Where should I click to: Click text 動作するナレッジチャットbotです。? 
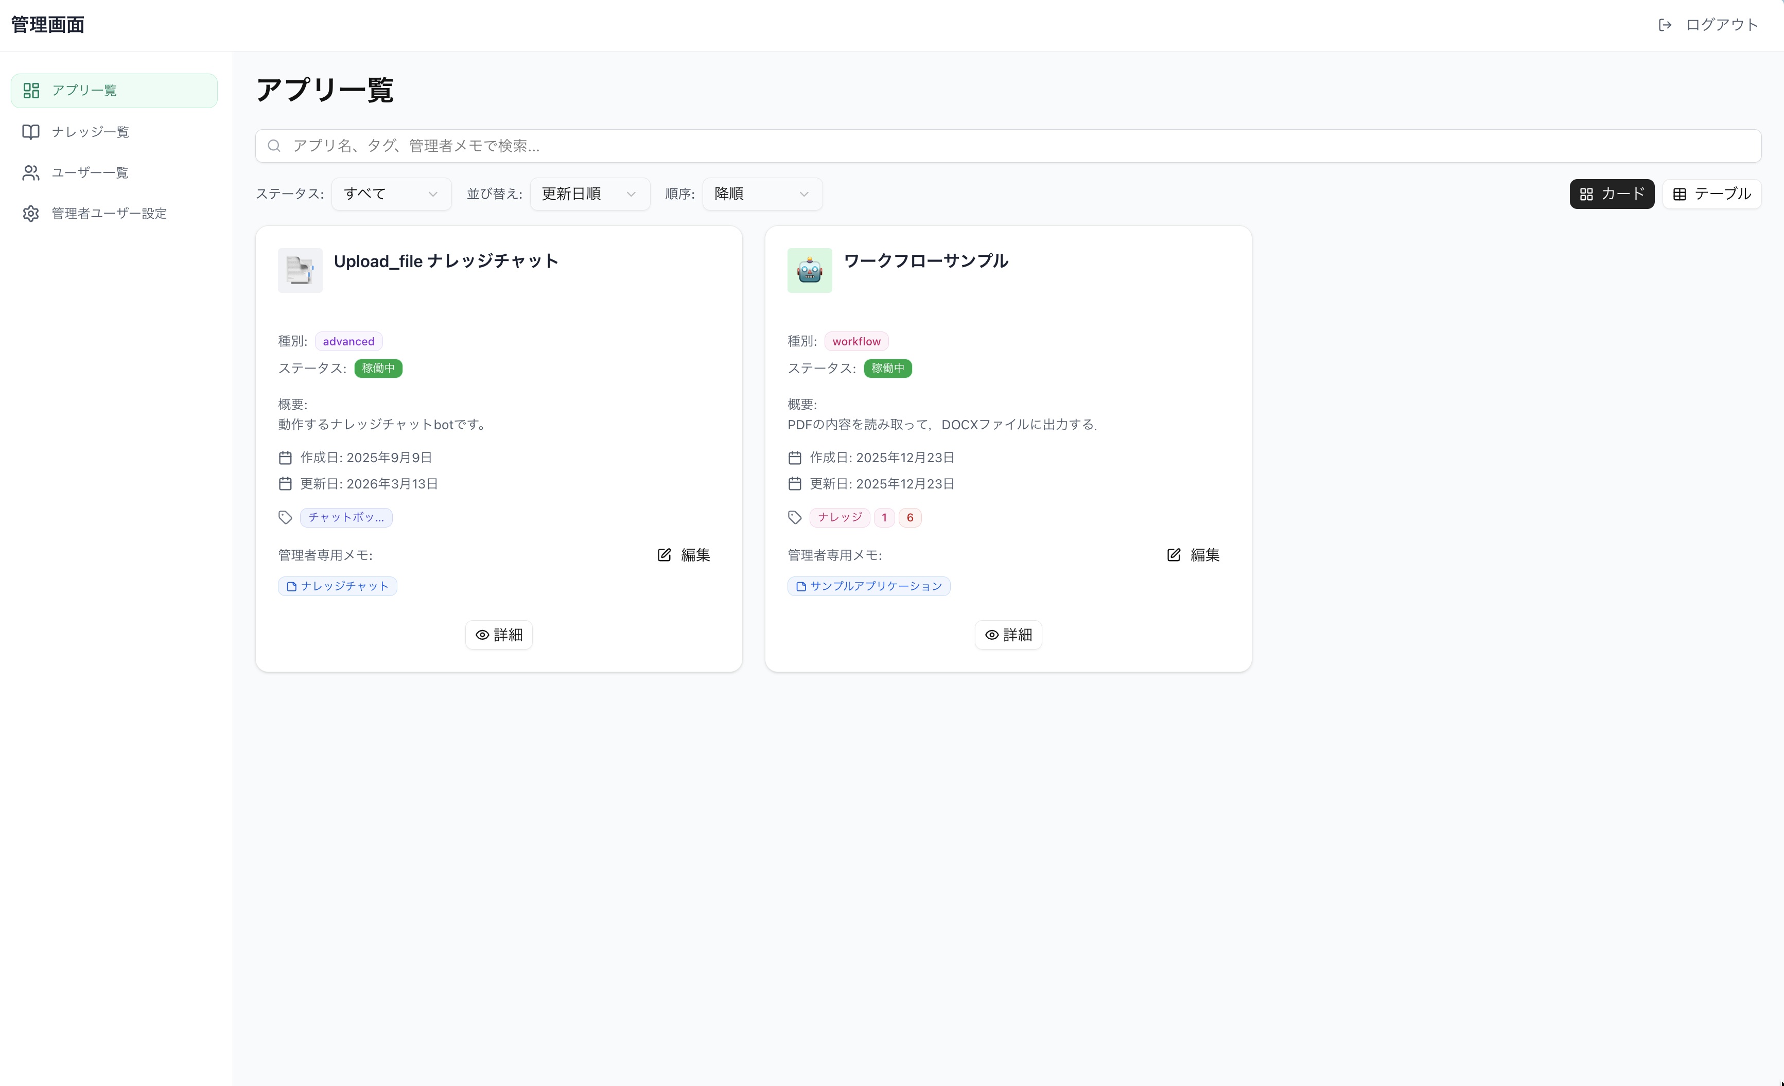tap(384, 424)
